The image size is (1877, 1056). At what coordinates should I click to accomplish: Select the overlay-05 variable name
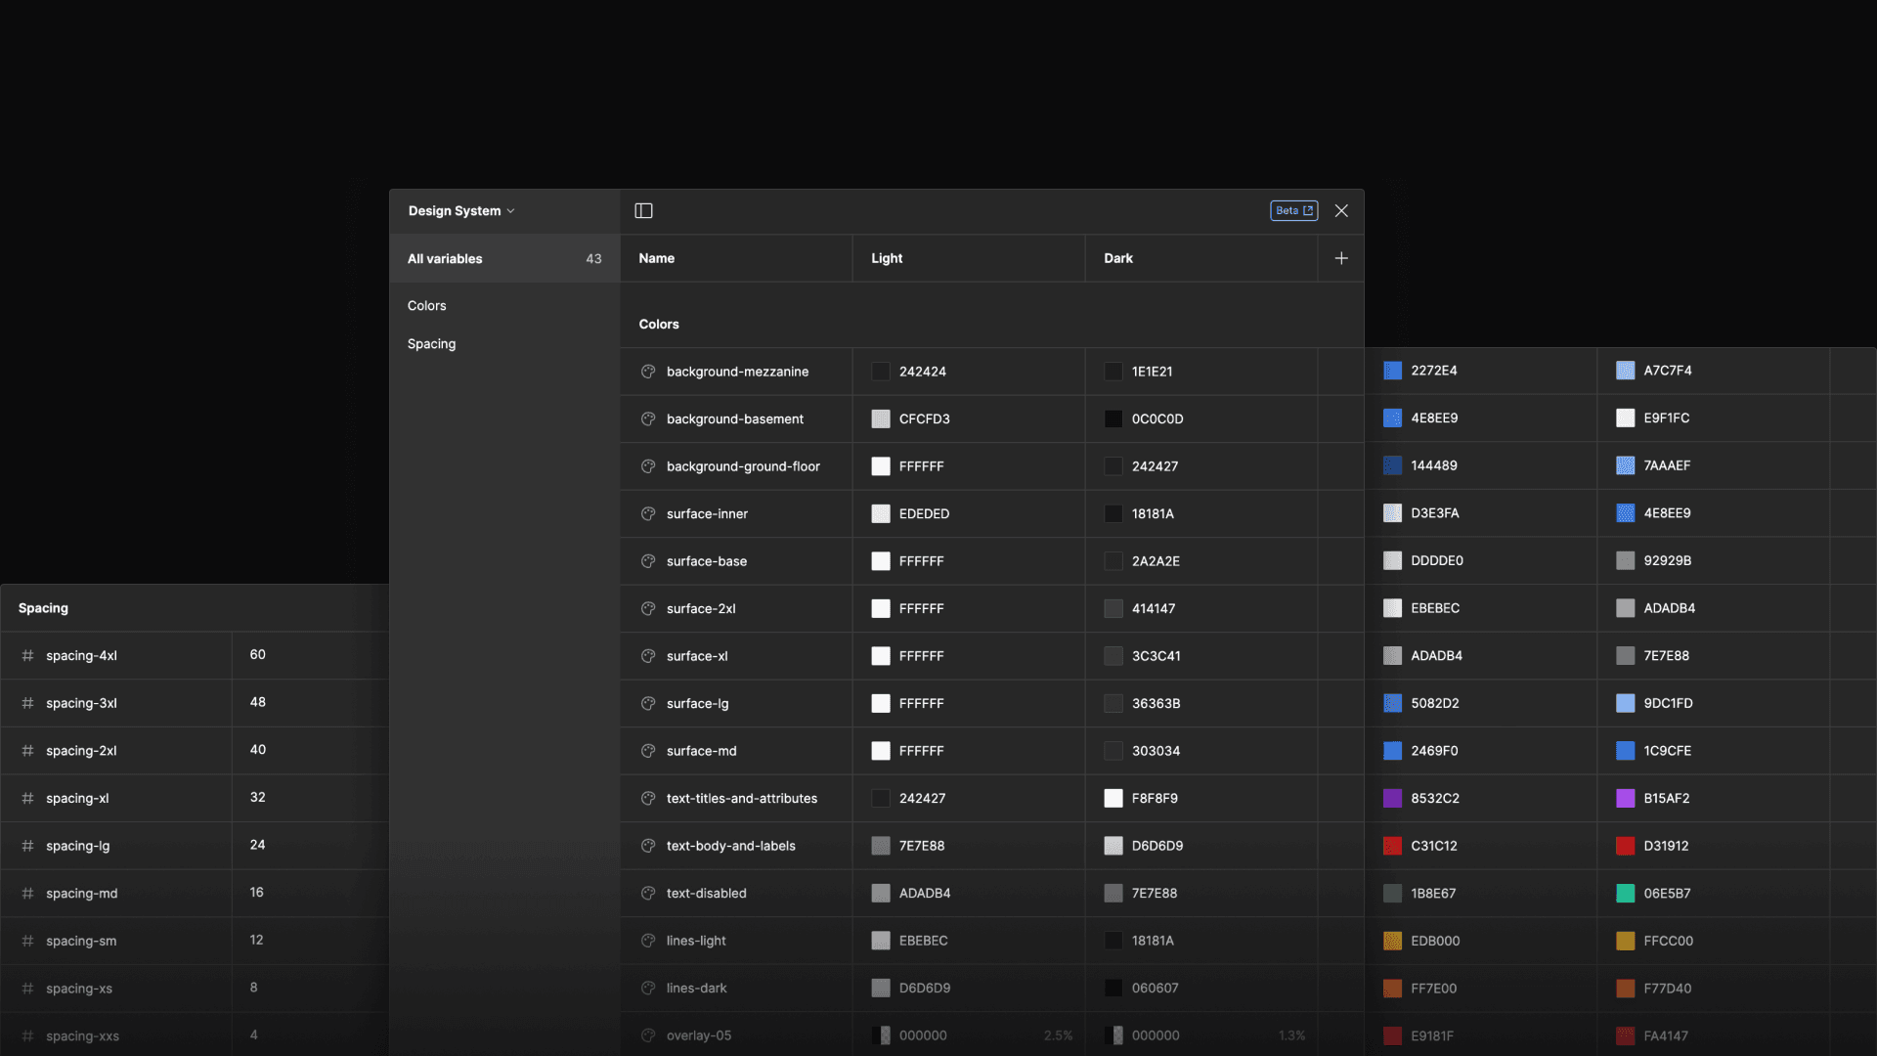click(699, 1035)
